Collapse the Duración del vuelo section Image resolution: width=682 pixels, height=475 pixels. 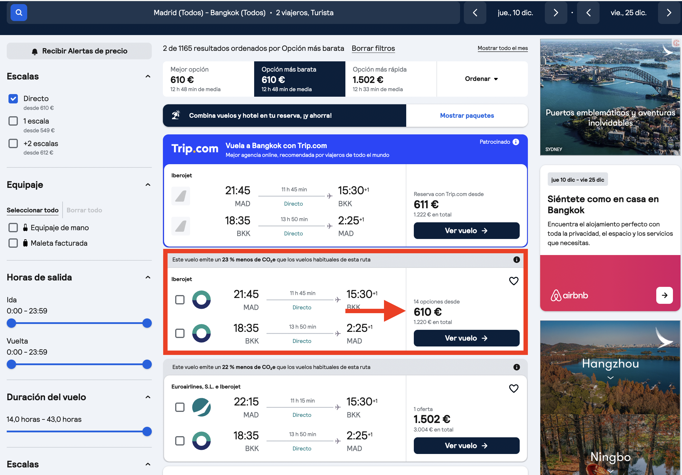[x=148, y=397]
